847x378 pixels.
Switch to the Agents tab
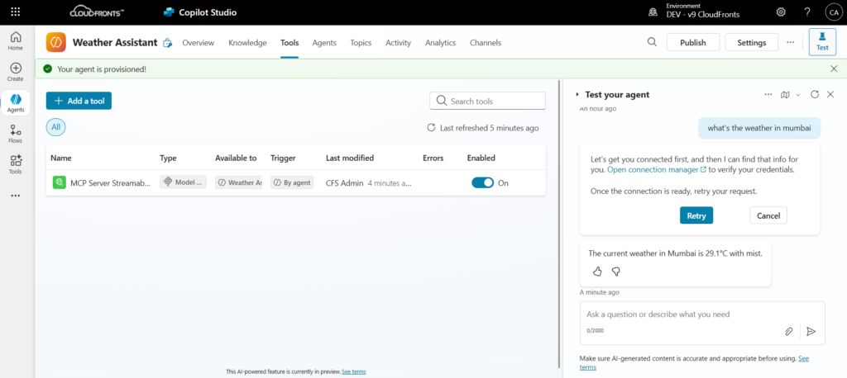coord(324,43)
